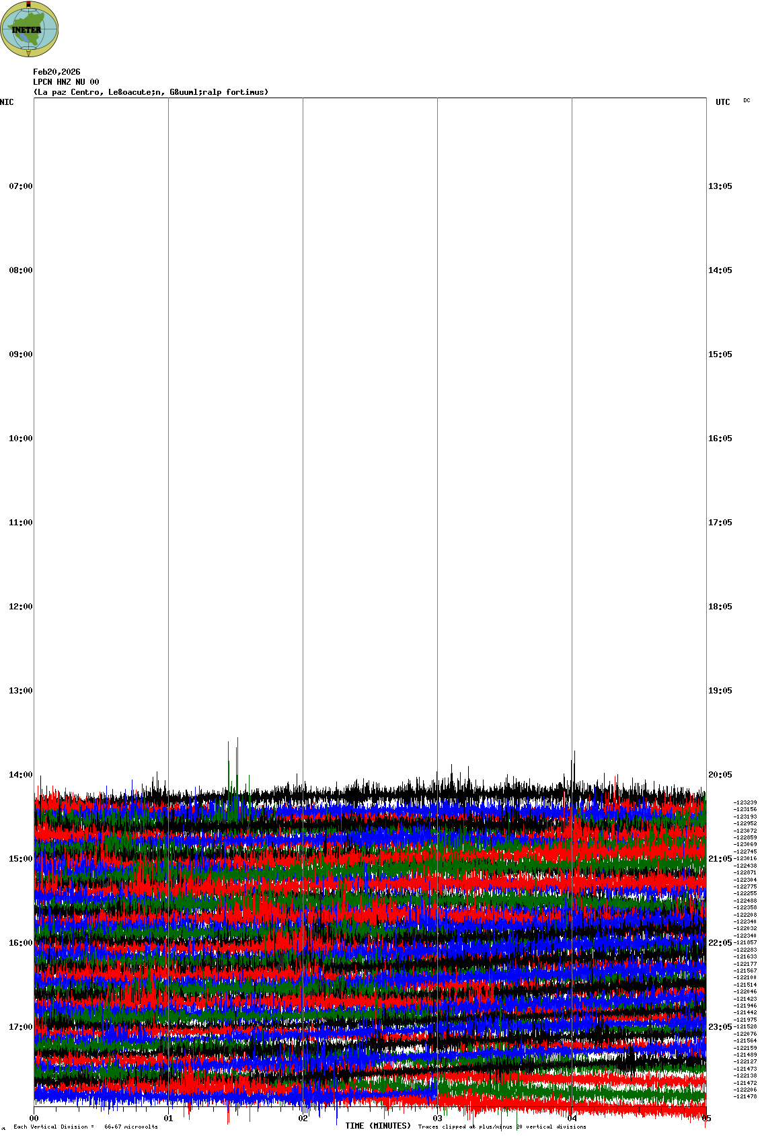Select the LPCN HNZ NU 00 station label

point(66,82)
